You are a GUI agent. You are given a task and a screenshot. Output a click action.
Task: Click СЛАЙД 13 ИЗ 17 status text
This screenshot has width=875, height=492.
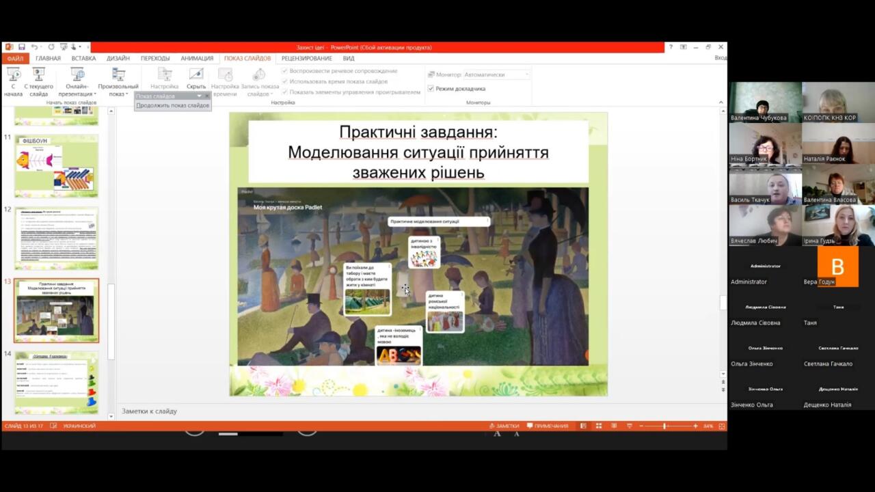click(x=23, y=426)
